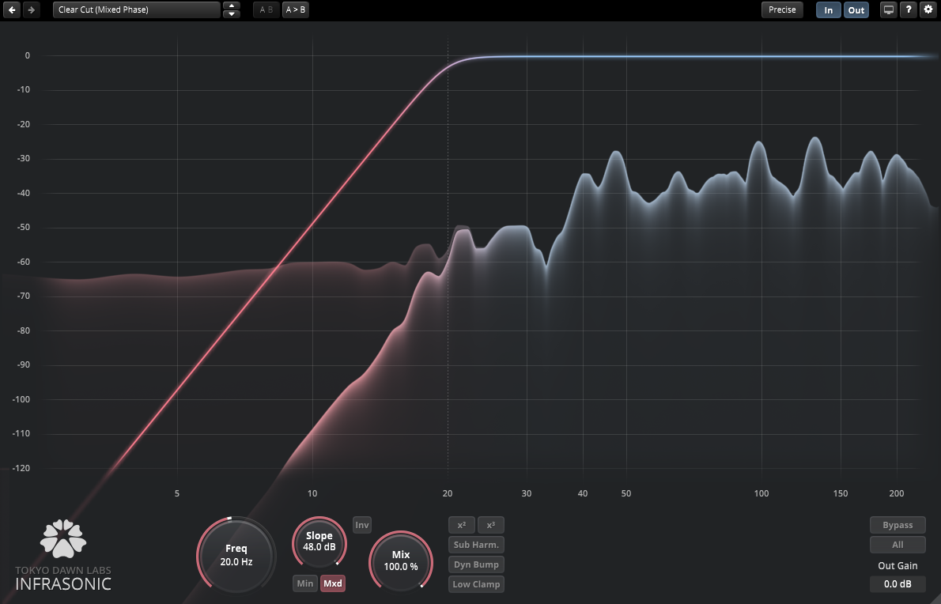
Task: Open the Clear Cut preset dropdown
Action: (136, 9)
